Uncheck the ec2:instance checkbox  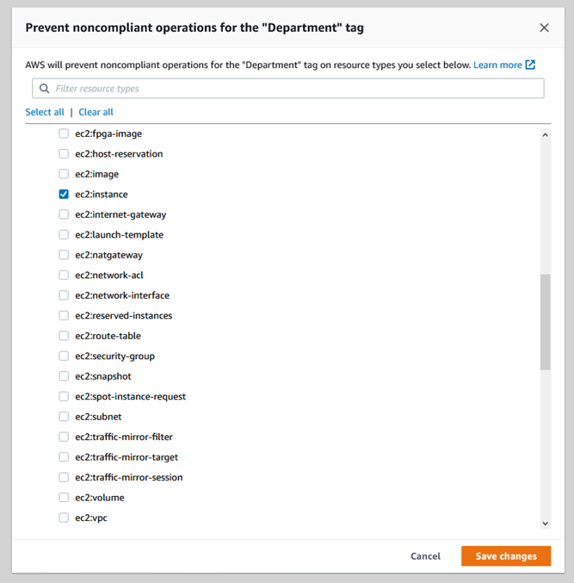(x=64, y=195)
